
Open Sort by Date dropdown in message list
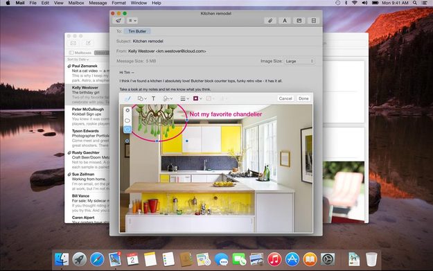coord(78,60)
